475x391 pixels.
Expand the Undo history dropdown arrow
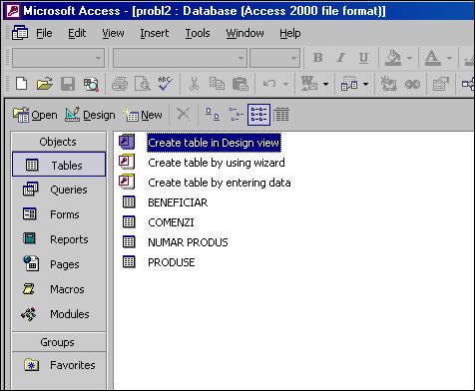(x=285, y=84)
